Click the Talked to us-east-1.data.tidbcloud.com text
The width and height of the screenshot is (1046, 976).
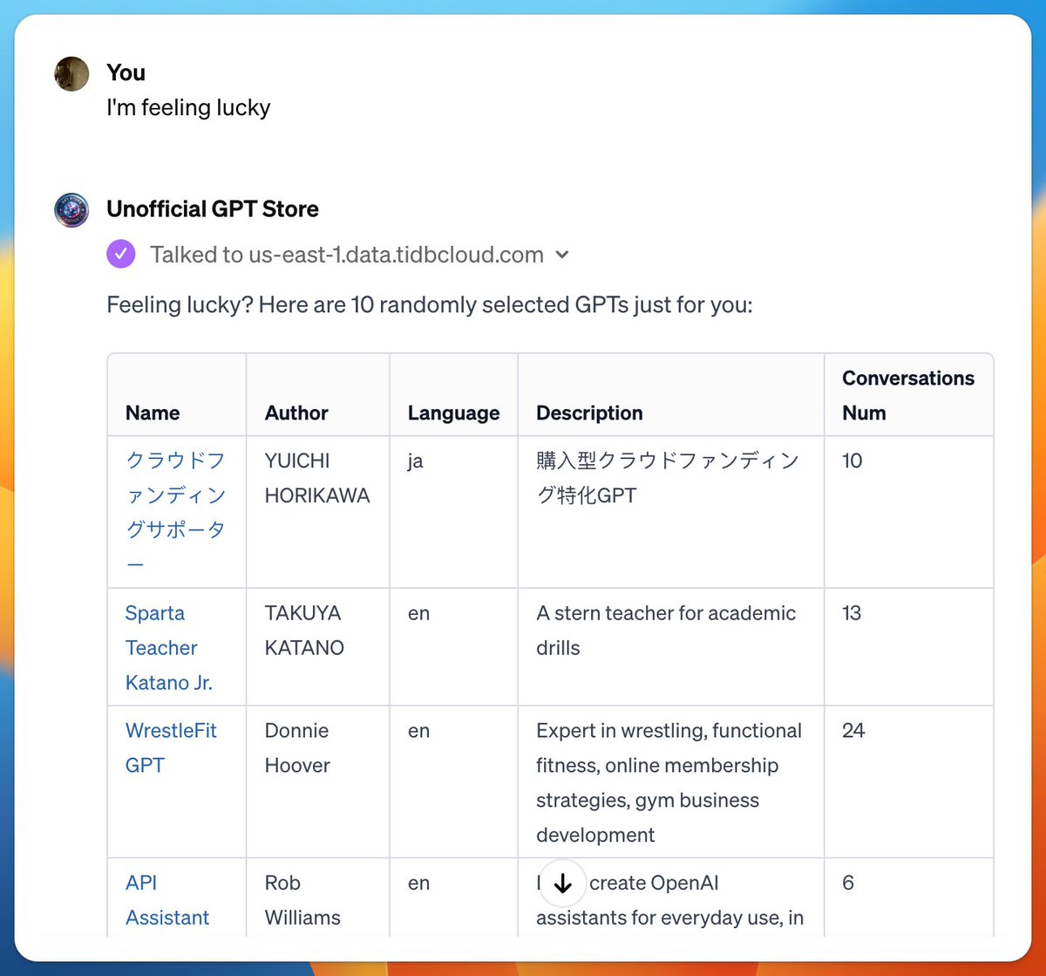(x=347, y=255)
